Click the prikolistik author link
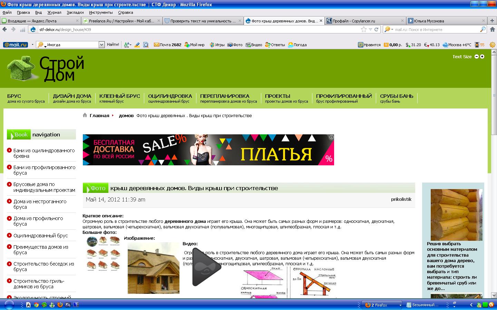497x310 pixels. [401, 199]
